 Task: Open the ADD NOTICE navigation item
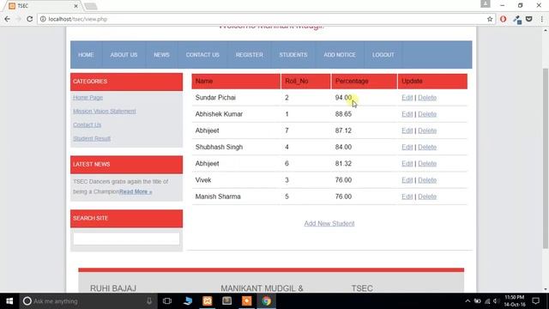point(340,55)
